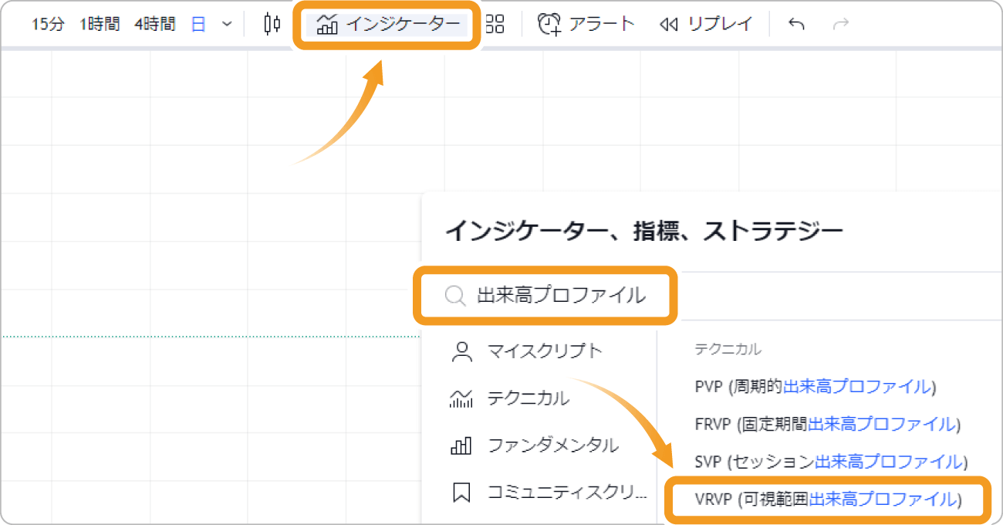Viewport: 1003px width, 525px height.
Task: Start bar リプレイ mode
Action: (x=706, y=24)
